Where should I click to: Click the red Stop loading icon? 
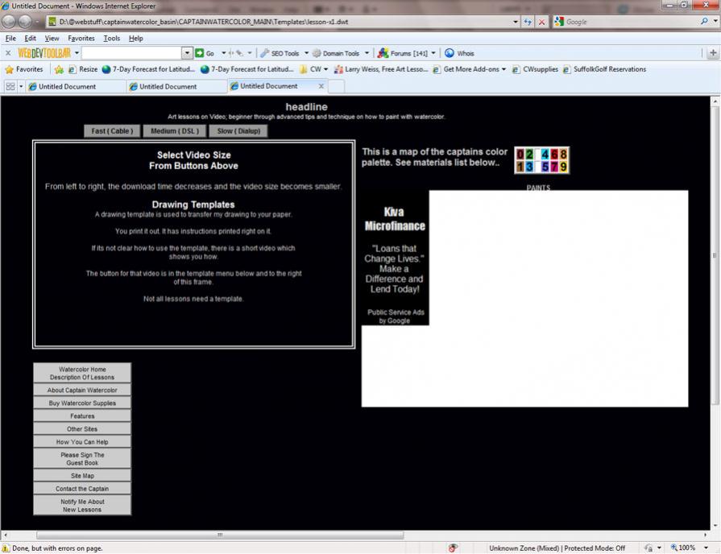541,22
